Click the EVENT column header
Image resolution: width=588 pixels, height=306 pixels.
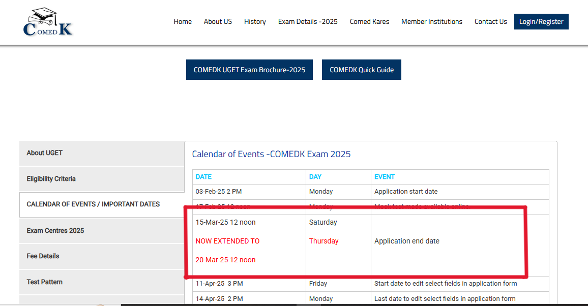(385, 177)
